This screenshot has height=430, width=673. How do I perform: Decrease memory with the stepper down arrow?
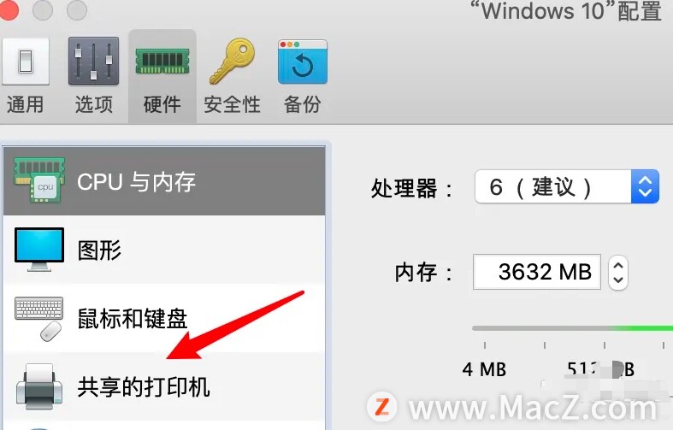(x=618, y=280)
